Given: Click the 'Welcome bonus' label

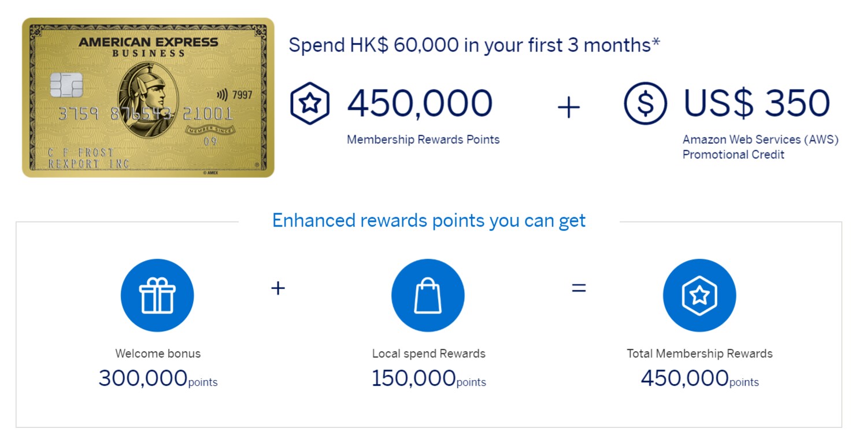Looking at the screenshot, I should 158,353.
